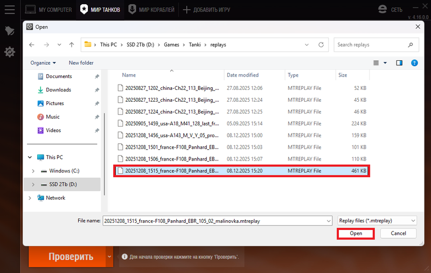Click the orange Проверить button

point(67,256)
